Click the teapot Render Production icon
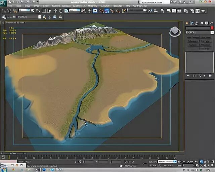Screen dimensions: 215x172 [x=203, y=11]
